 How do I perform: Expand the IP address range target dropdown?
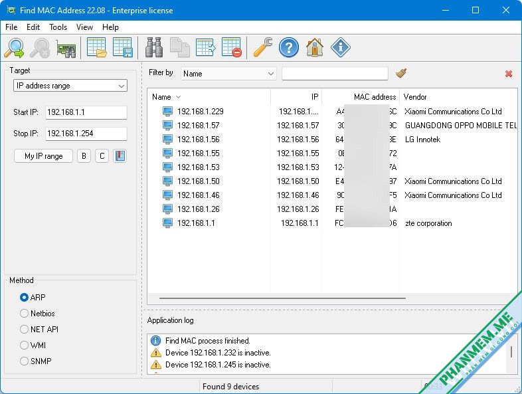pos(70,86)
